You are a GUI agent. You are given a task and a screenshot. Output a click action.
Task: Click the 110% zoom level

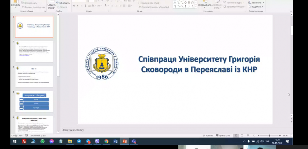(x=285, y=135)
